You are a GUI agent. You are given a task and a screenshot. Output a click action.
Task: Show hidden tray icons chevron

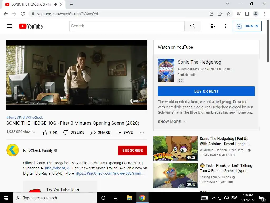[x=214, y=198]
